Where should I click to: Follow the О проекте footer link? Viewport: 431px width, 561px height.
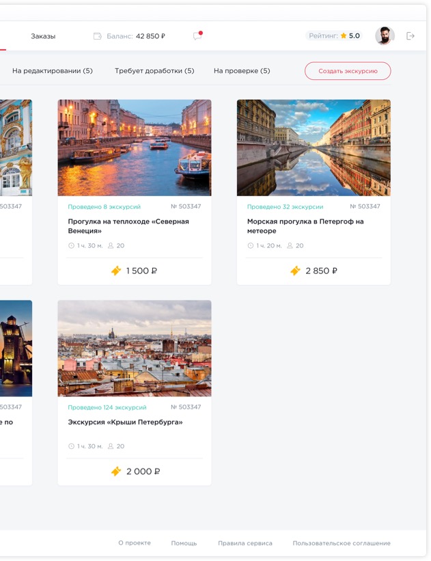click(x=135, y=543)
